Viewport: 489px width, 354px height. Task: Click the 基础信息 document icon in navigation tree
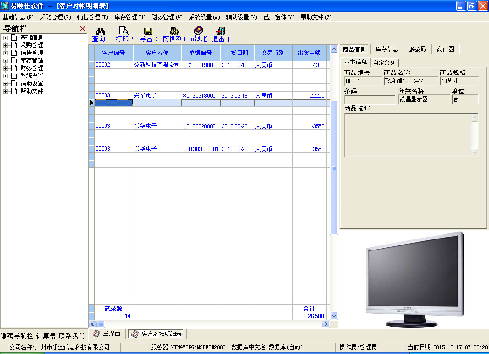coord(14,38)
